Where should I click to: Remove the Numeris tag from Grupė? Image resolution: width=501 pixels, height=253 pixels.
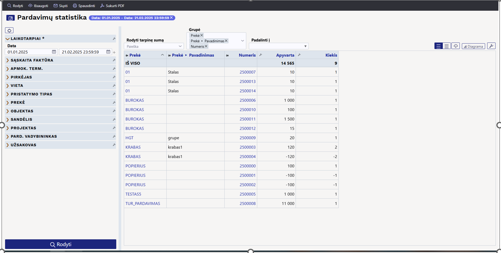point(206,46)
